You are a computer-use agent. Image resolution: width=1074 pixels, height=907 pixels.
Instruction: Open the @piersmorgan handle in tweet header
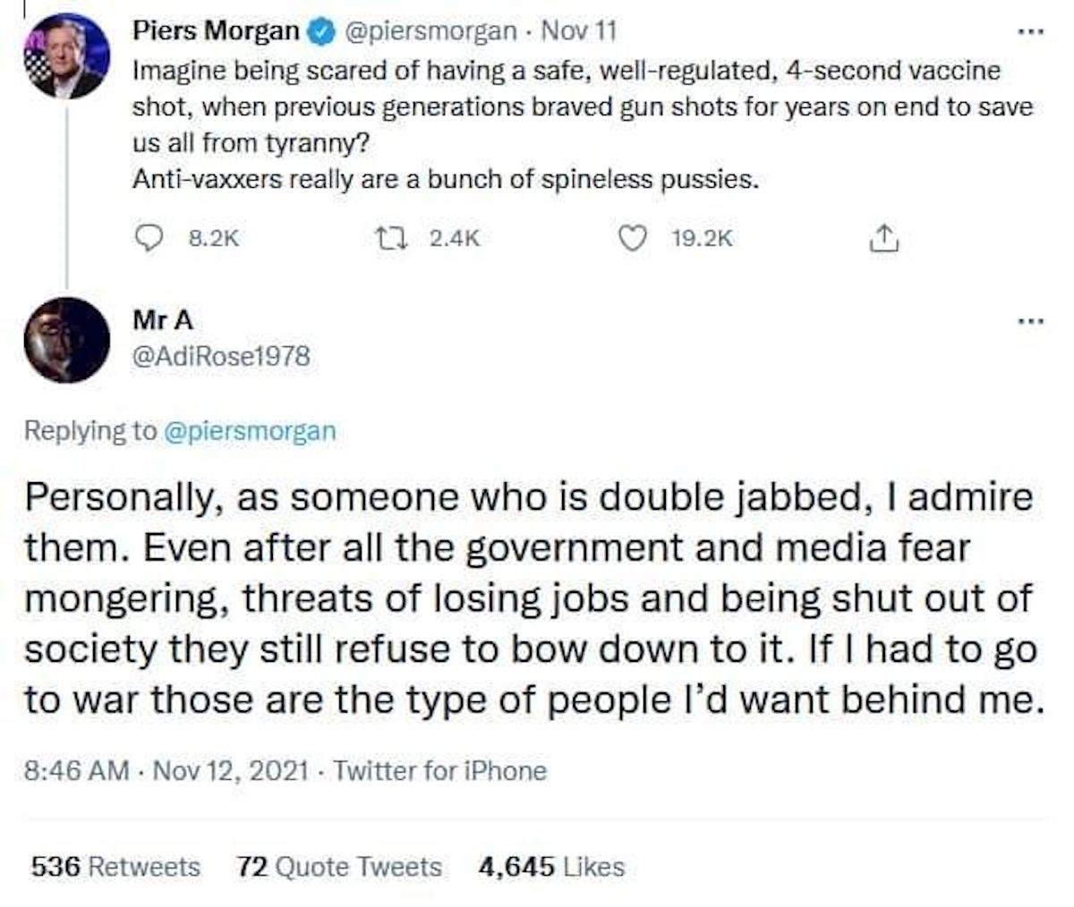click(x=430, y=30)
